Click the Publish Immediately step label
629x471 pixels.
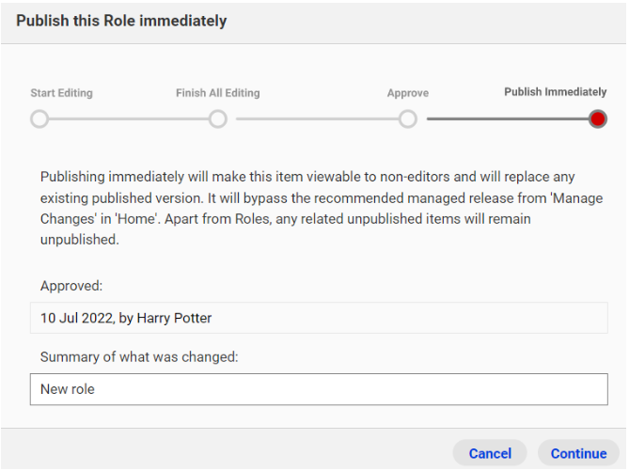(555, 92)
